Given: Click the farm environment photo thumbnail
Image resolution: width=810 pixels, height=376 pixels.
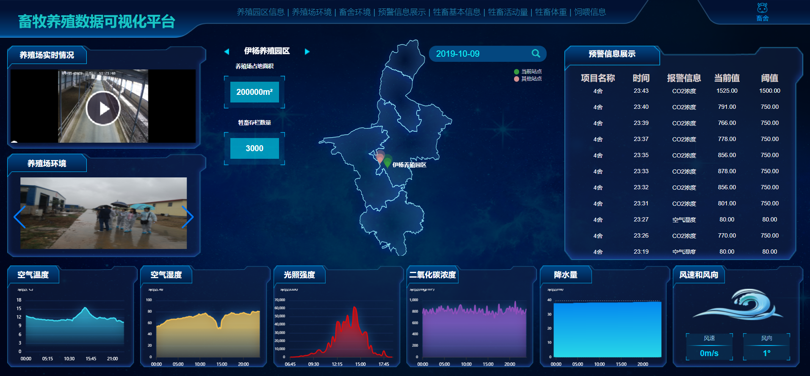Looking at the screenshot, I should pyautogui.click(x=103, y=213).
